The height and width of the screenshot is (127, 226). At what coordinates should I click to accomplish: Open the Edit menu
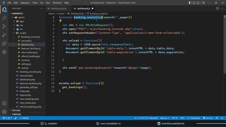(16, 3)
